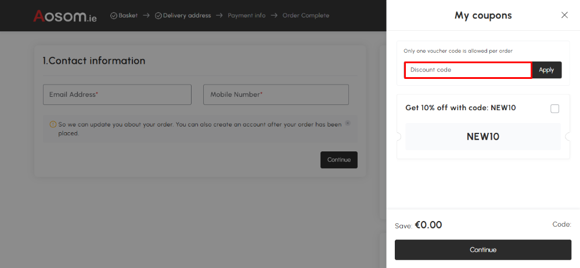Go to the Delivery address step
Image resolution: width=580 pixels, height=268 pixels.
click(x=187, y=16)
